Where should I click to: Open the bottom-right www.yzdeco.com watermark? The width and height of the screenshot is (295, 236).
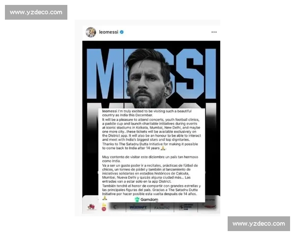click(x=259, y=224)
